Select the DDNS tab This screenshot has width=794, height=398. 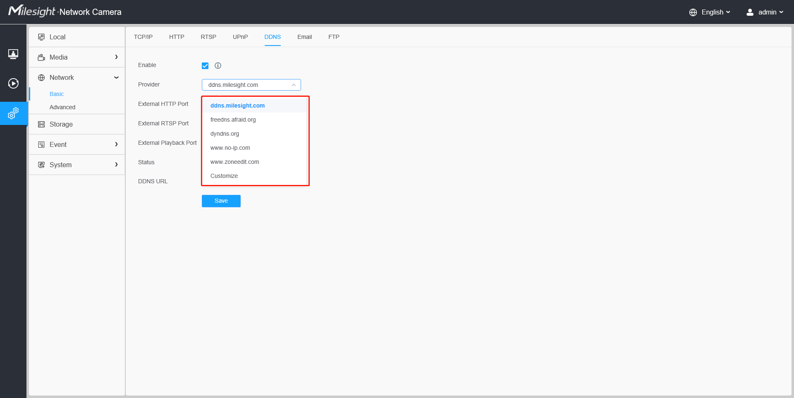[273, 37]
